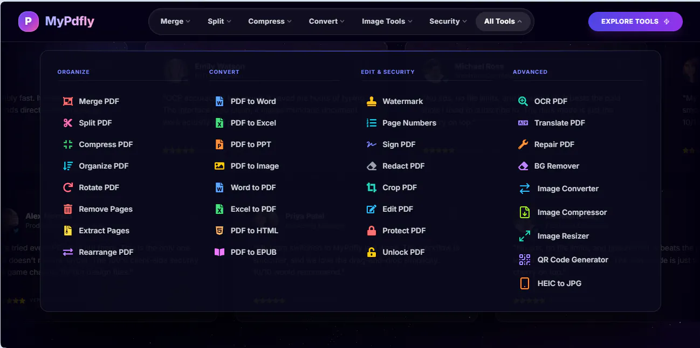
Task: Choose Extract Pages text link
Action: coord(104,231)
